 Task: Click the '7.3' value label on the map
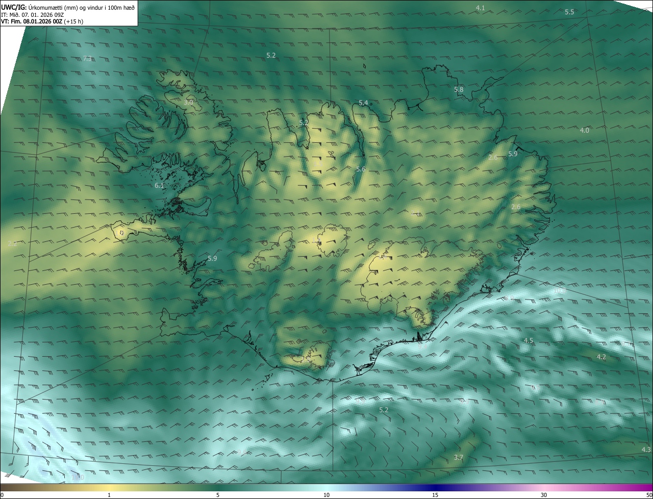click(87, 59)
